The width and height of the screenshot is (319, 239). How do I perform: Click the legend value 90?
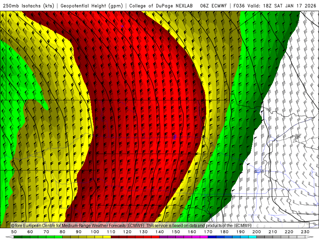pos(79,232)
